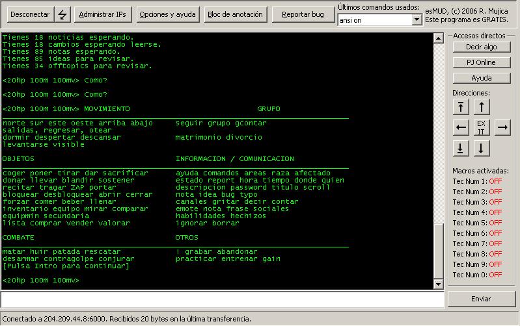Click the PJ Online shortcut button
Viewport: 520px width, 326px height.
481,62
